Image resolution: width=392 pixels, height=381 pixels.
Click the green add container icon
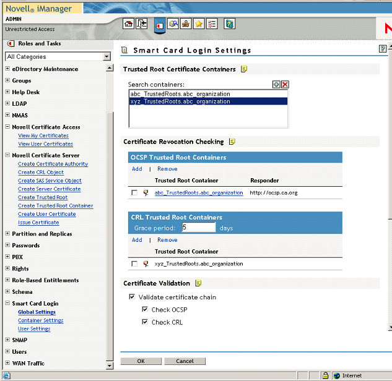click(276, 84)
